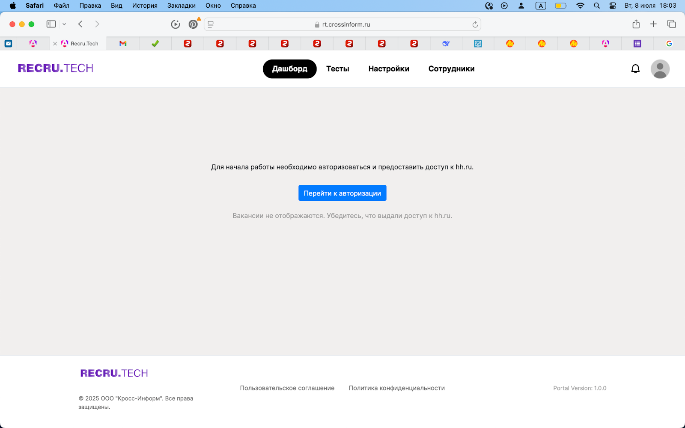The image size is (685, 428).
Task: Open the Apple menu
Action: click(x=13, y=6)
